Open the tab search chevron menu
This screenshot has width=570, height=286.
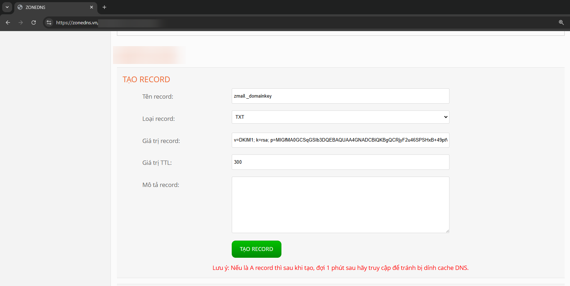[x=7, y=7]
